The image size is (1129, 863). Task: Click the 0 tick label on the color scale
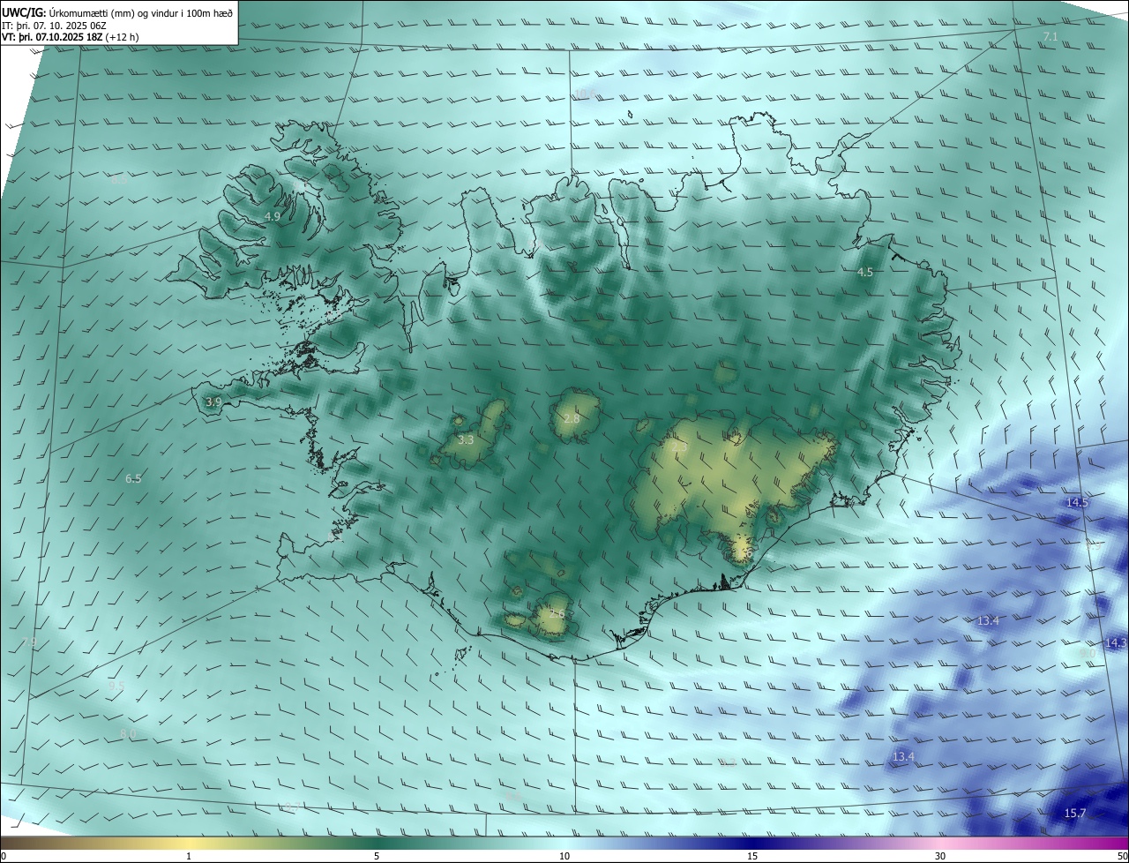(3, 856)
